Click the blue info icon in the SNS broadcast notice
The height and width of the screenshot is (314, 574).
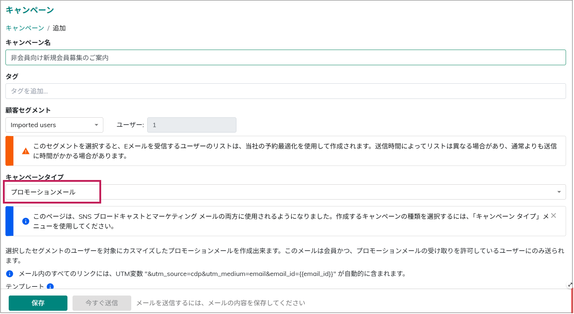[26, 221]
